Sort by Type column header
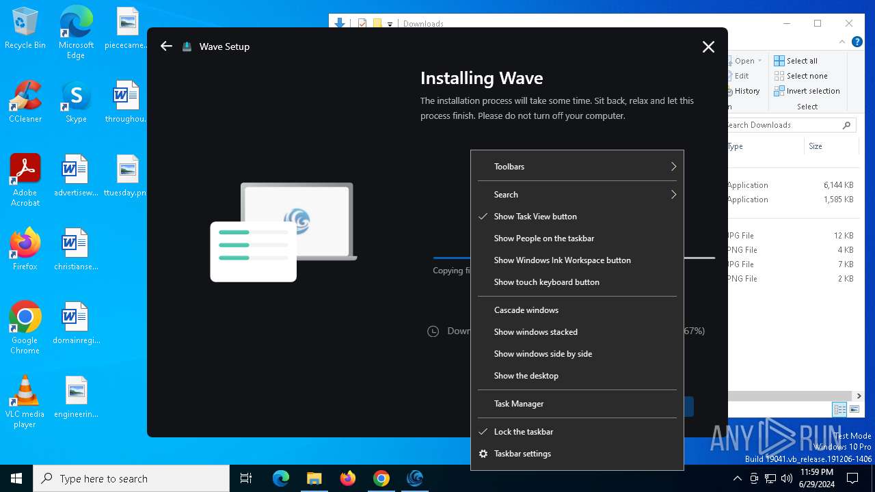This screenshot has height=492, width=875. (x=766, y=146)
